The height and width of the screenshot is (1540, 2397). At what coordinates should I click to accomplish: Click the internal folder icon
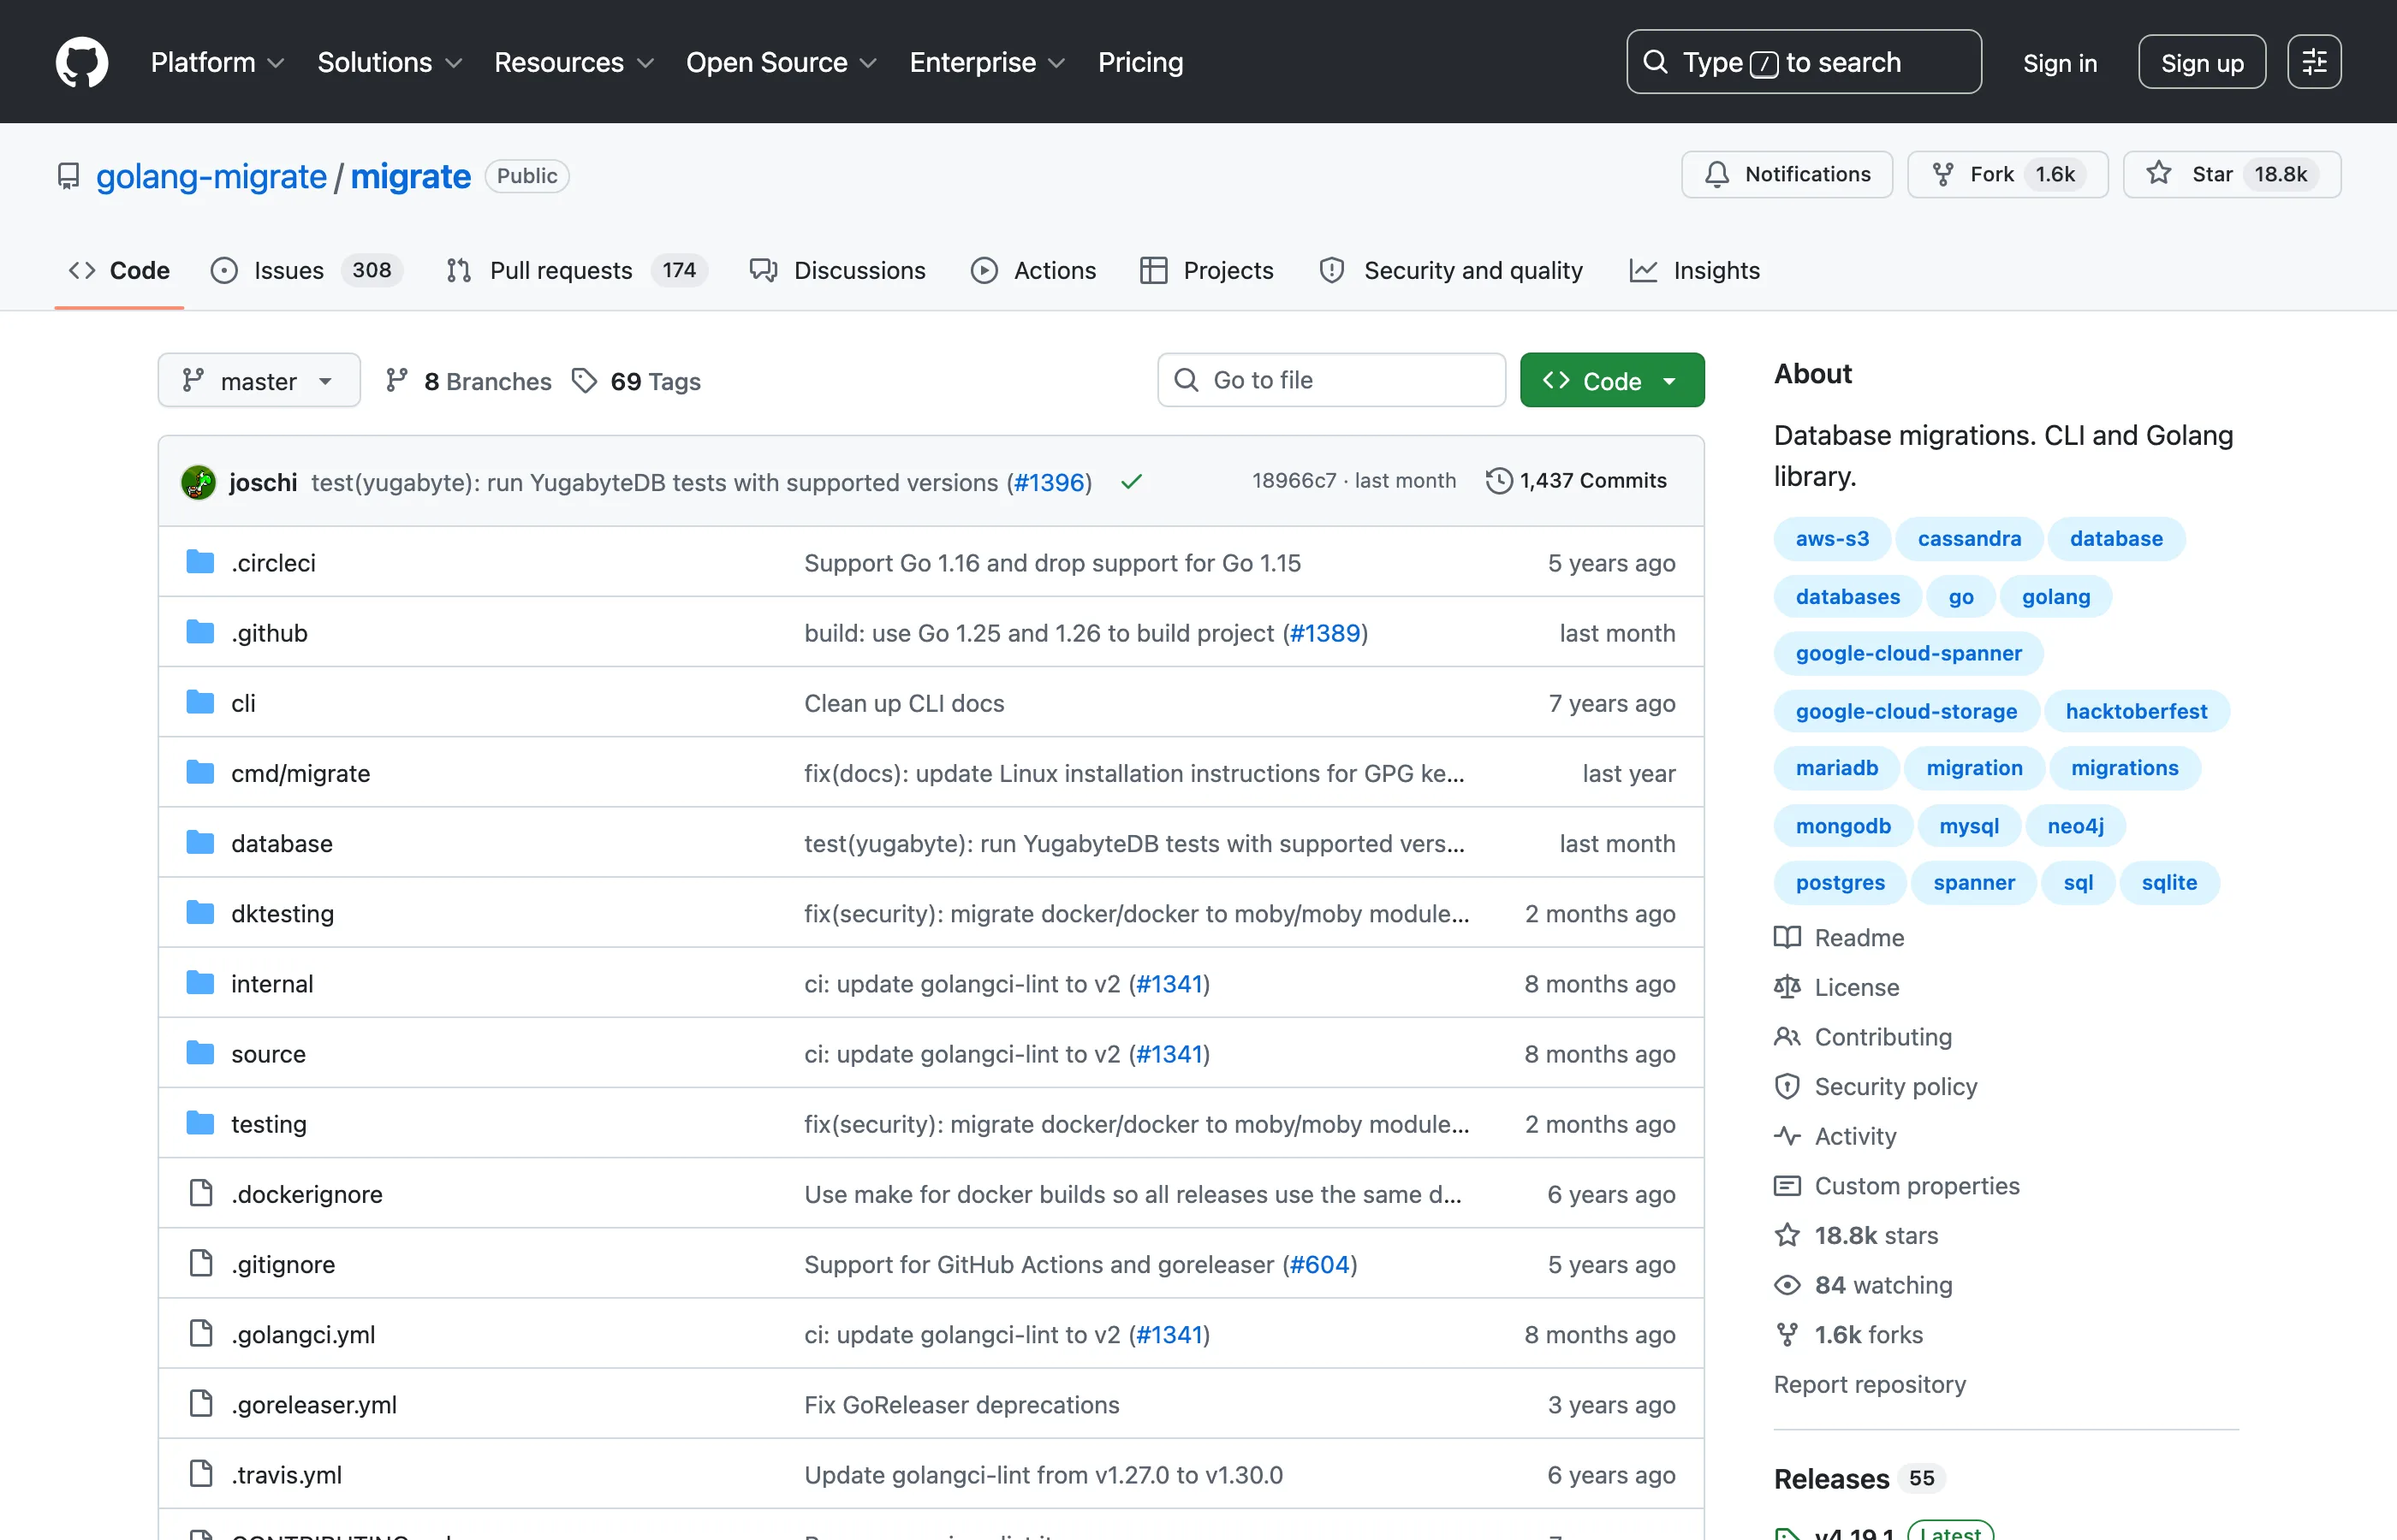[200, 983]
